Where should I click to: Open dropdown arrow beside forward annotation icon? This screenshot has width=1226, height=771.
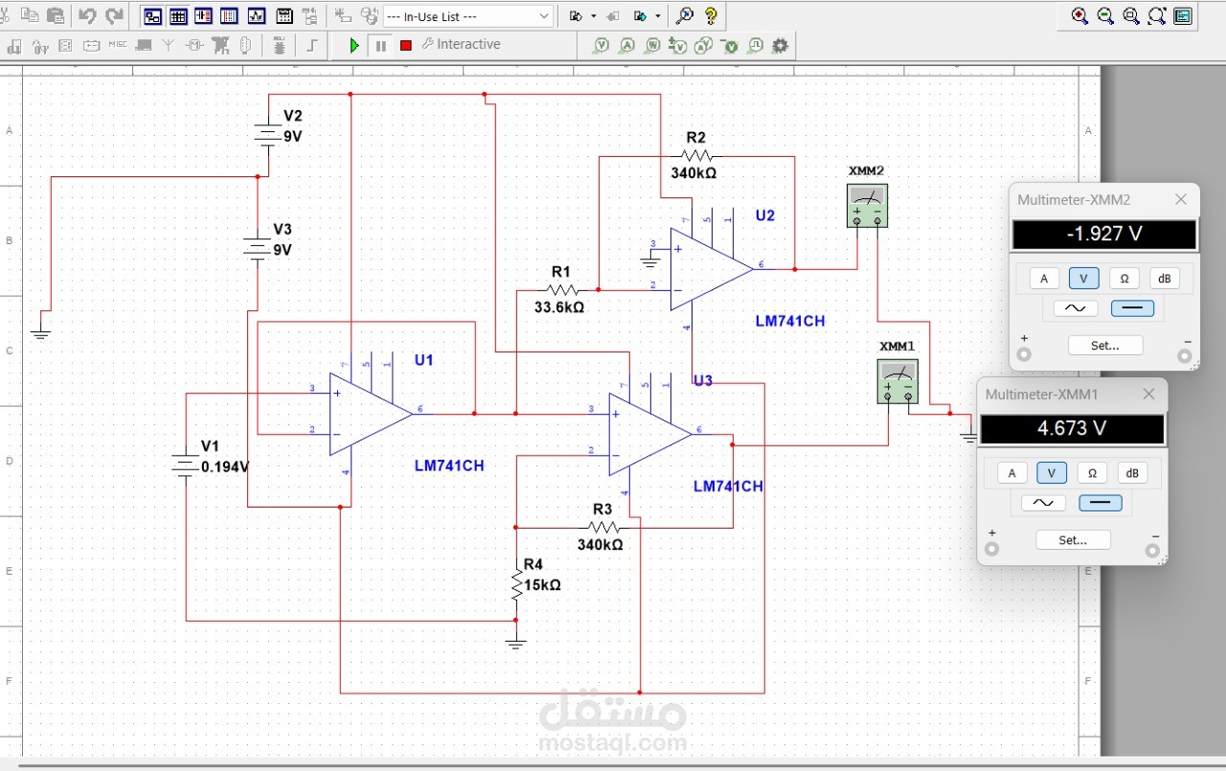coord(659,16)
